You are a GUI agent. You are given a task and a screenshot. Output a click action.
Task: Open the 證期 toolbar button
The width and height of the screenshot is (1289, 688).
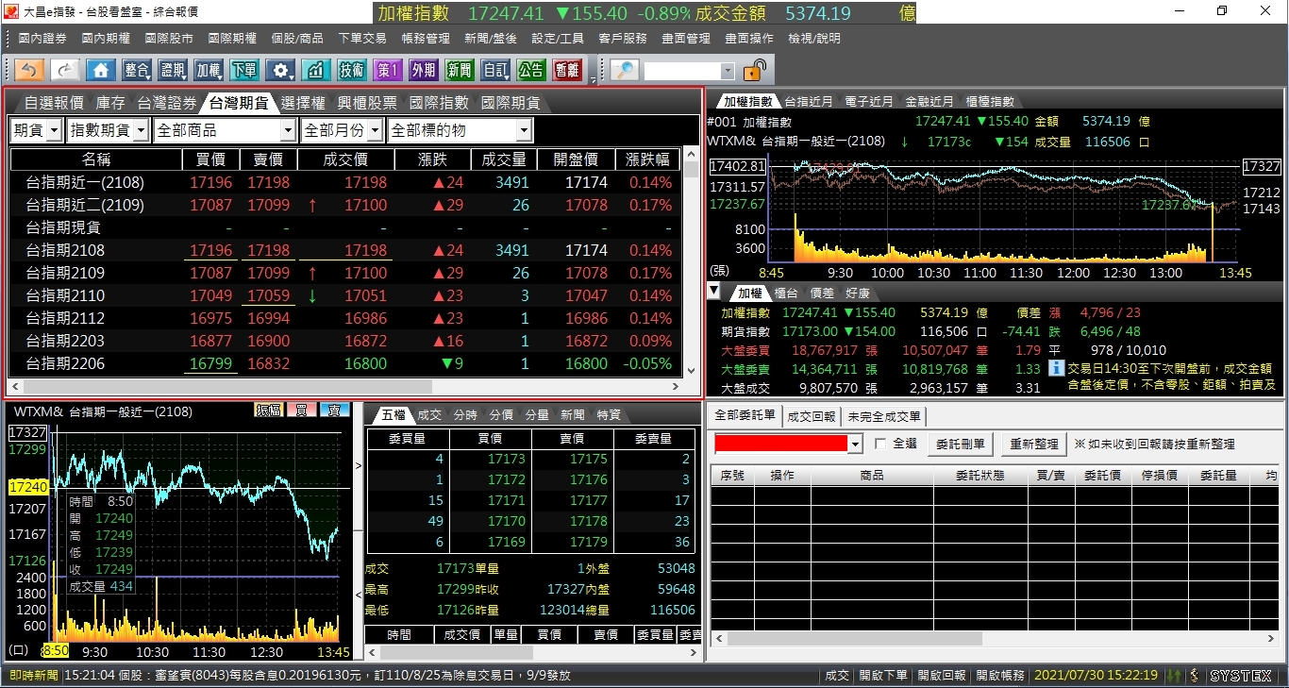(x=173, y=70)
